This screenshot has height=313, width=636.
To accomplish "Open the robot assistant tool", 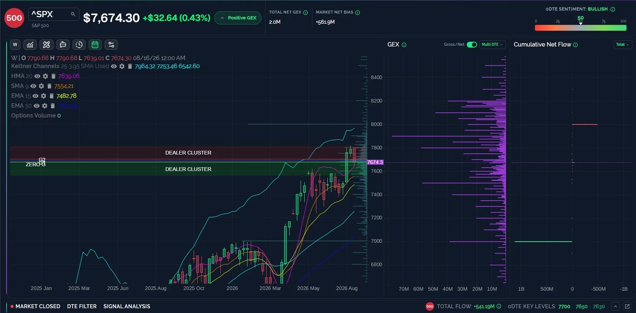I will (63, 45).
